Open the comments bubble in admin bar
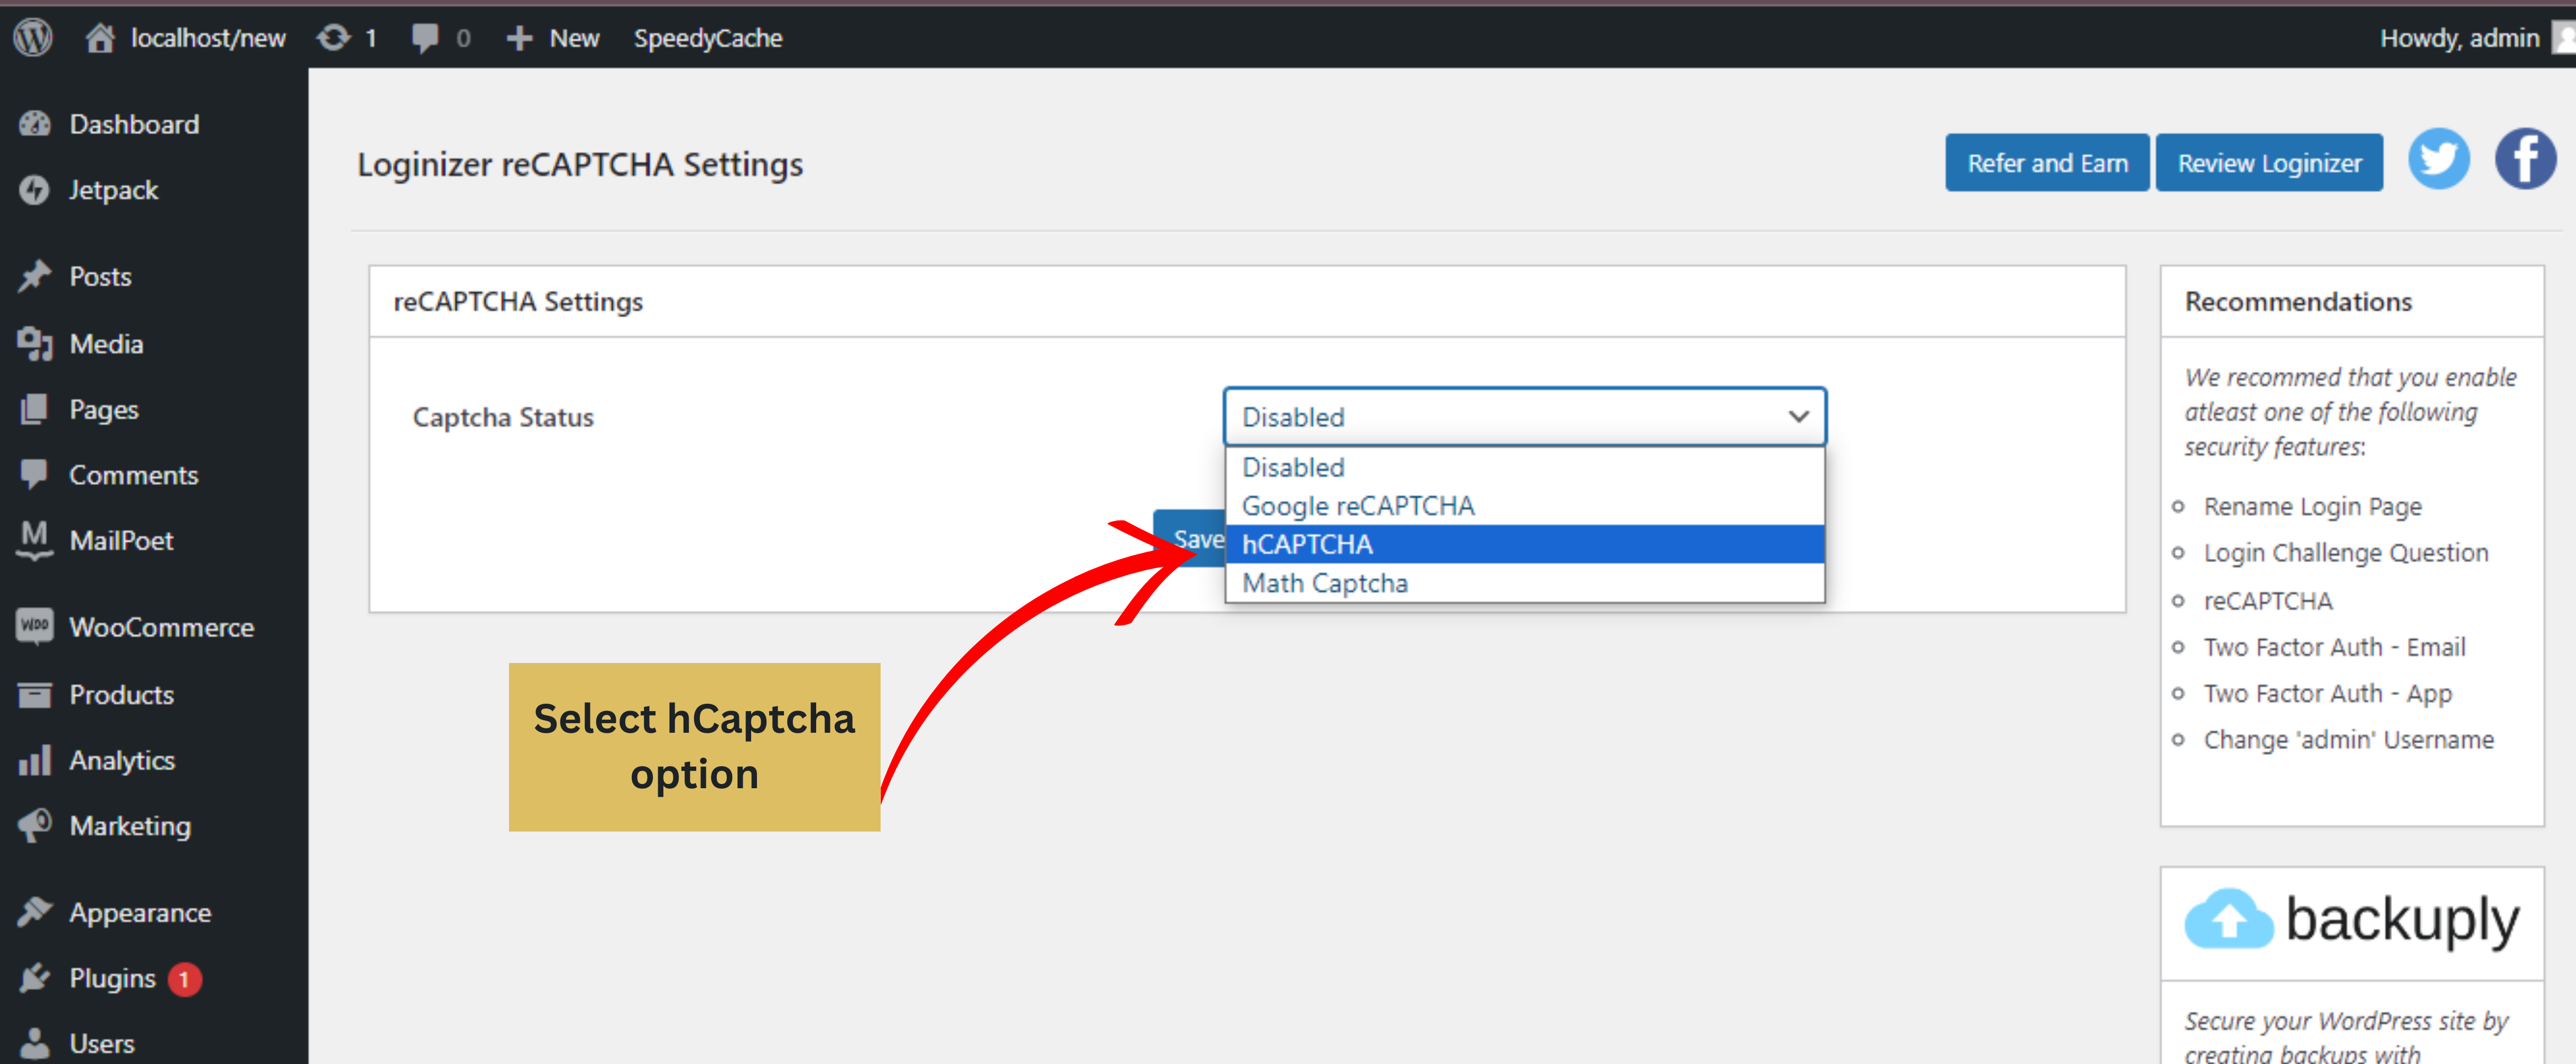2576x1064 pixels. click(425, 38)
